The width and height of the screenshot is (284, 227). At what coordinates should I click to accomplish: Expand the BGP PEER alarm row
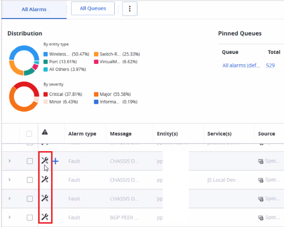[x=10, y=217]
